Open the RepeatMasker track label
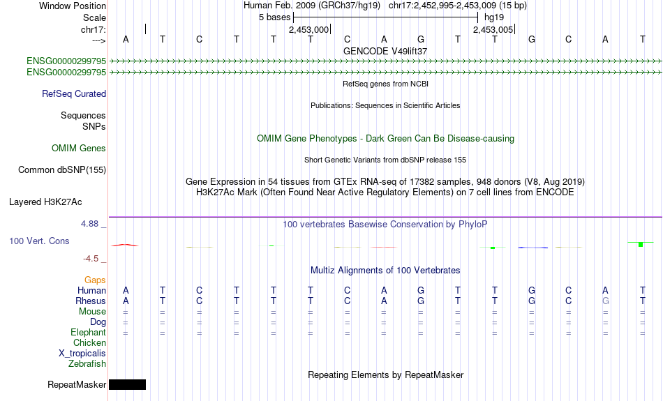663x401 pixels. (x=77, y=384)
